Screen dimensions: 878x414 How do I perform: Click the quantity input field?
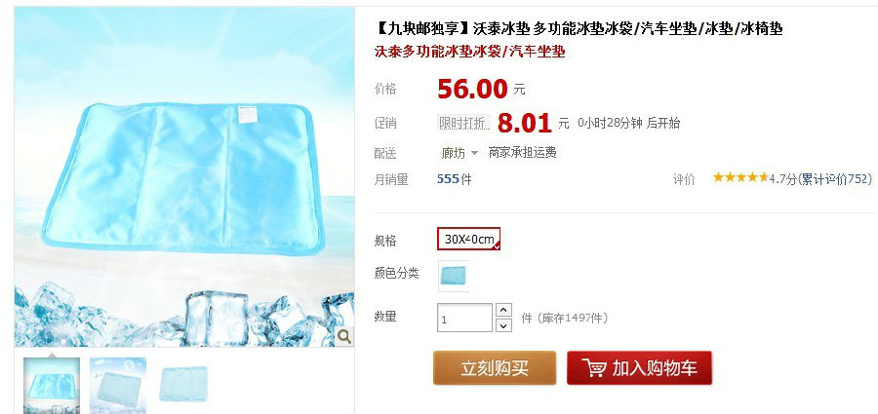(x=464, y=318)
